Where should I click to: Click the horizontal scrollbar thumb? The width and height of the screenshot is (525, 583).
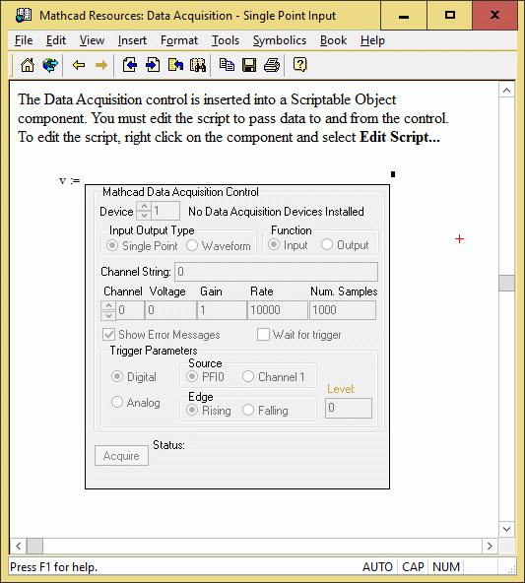point(34,546)
